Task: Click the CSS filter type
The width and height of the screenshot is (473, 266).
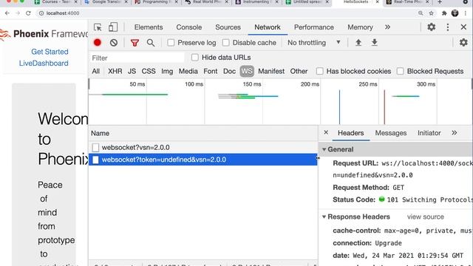Action: 149,71
